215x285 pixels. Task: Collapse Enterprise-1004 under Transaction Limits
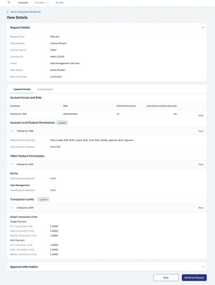[12, 208]
